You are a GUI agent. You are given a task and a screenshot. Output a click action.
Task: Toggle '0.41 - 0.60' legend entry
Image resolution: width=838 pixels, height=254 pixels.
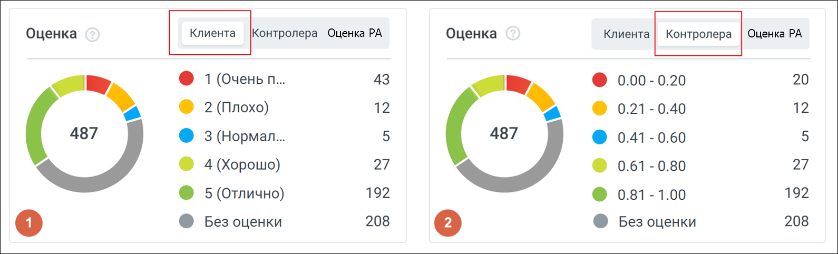pos(651,138)
